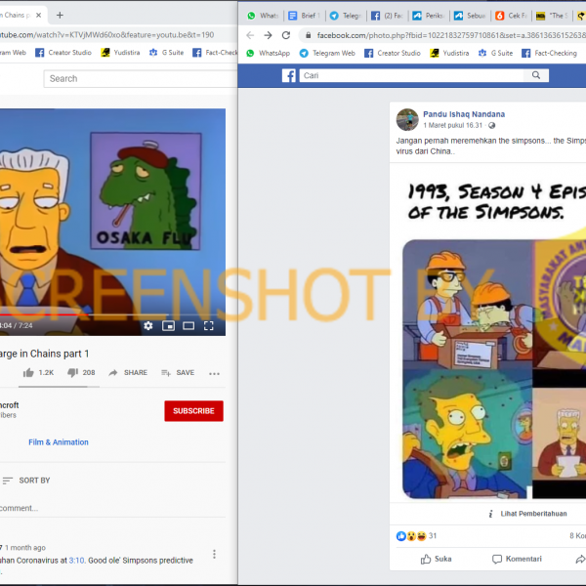Jump to 3:10 timestamp in comment
This screenshot has width=586, height=586.
[x=77, y=561]
